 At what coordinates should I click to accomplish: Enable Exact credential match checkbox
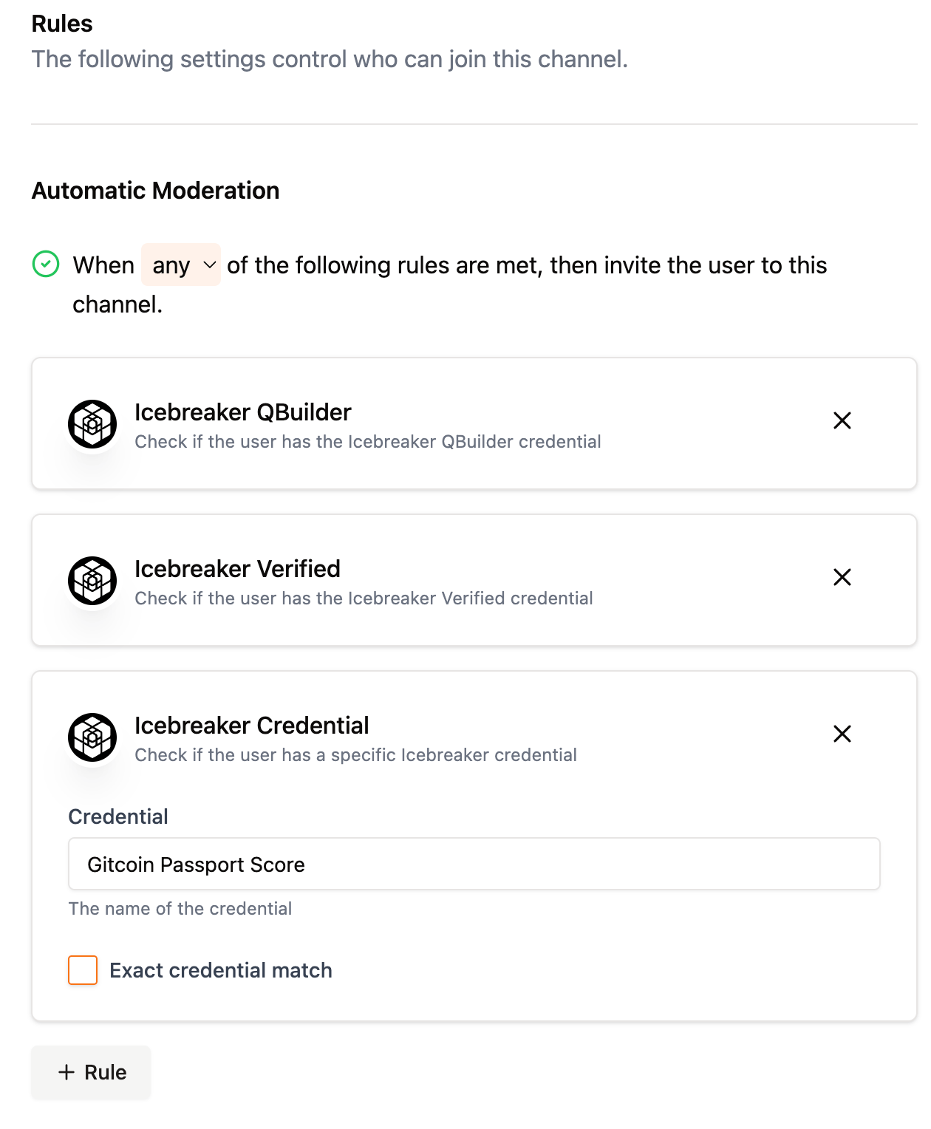tap(83, 970)
